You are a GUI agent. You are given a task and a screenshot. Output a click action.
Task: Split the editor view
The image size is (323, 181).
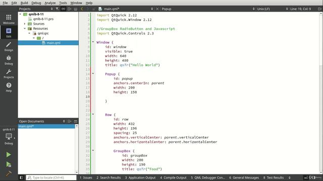click(319, 9)
